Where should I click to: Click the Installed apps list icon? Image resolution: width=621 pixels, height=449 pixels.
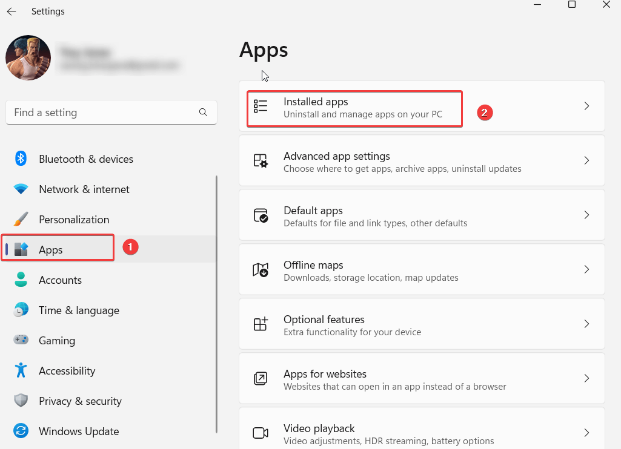tap(260, 106)
